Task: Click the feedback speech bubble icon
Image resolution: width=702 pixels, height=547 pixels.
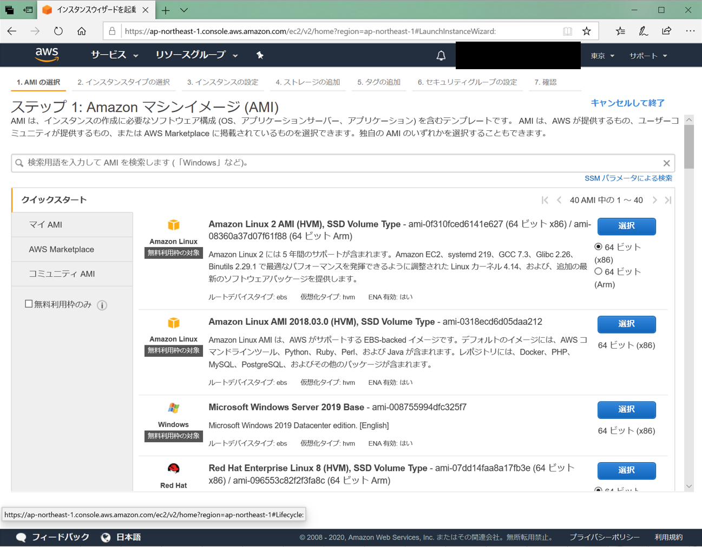Action: coord(21,537)
